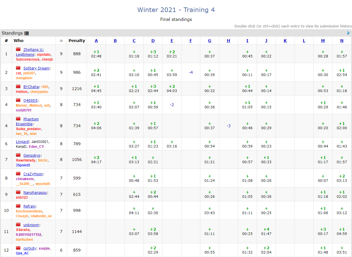This screenshot has height=257, width=352.
Task: Click the list icon beside Standings
Action: (27, 33)
